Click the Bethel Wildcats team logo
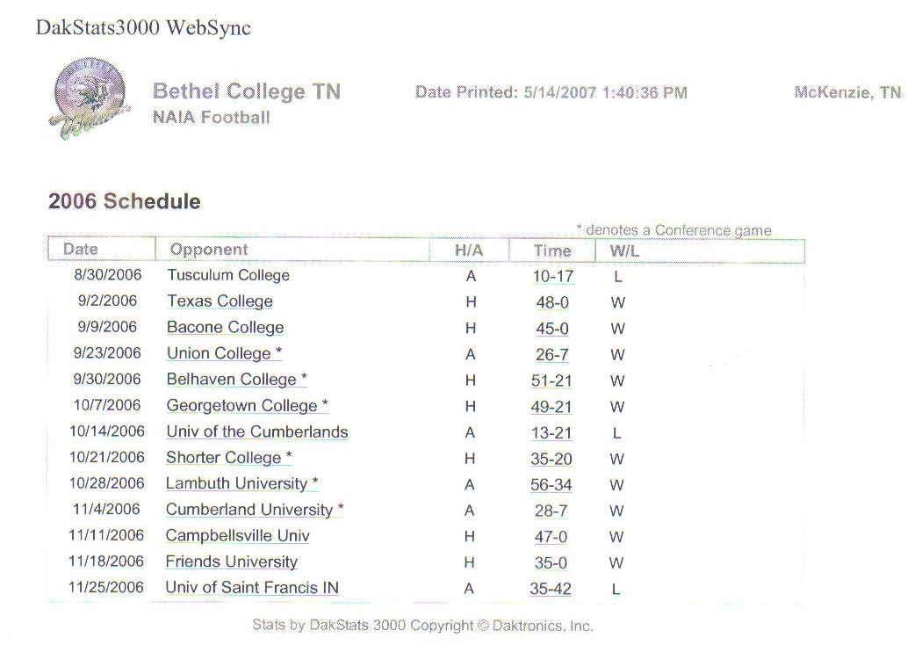 coord(90,98)
